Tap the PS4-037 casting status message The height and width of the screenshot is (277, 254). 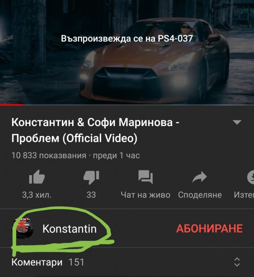[x=127, y=38]
